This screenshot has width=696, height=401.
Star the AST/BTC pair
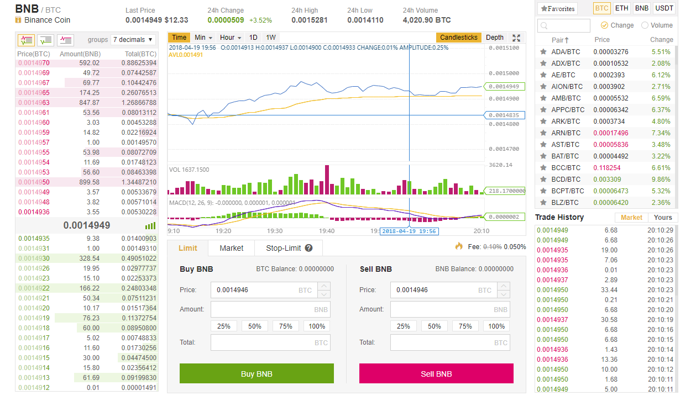[x=543, y=144]
